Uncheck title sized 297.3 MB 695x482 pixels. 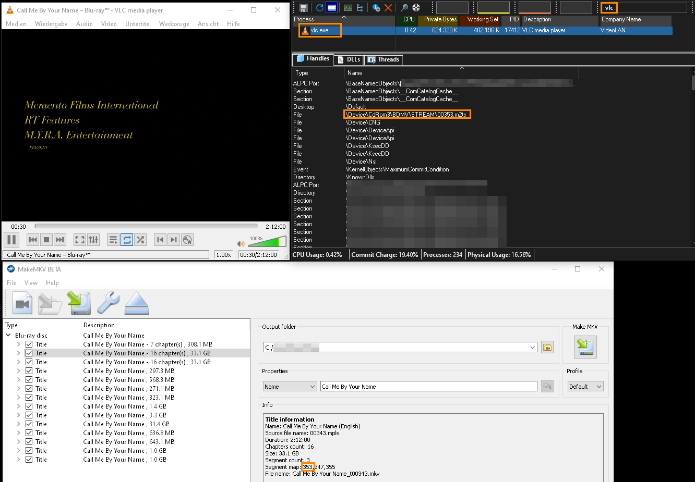click(x=29, y=371)
